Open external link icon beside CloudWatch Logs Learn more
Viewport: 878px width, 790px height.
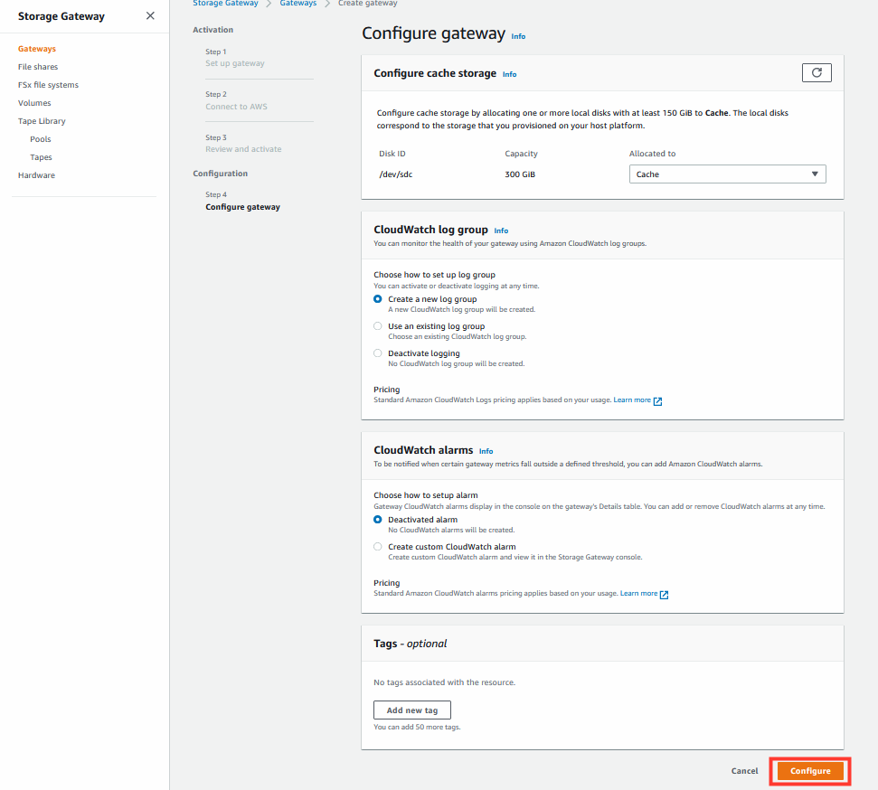658,401
